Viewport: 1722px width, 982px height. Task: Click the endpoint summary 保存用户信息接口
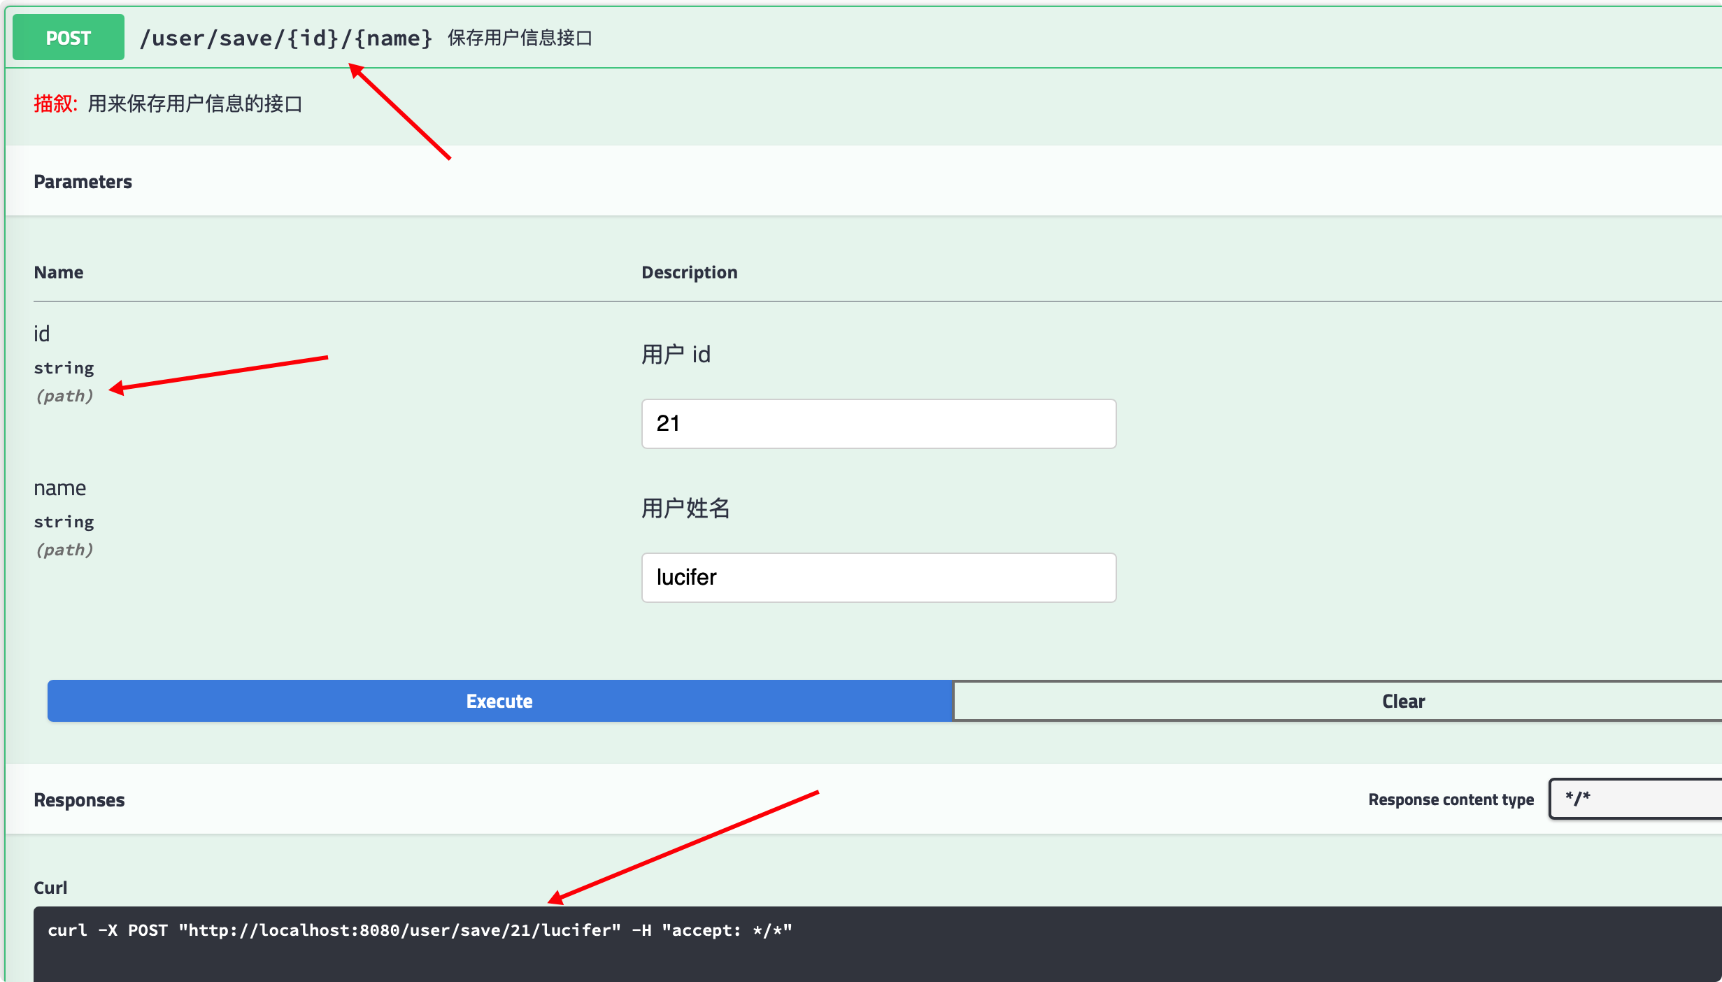[520, 38]
